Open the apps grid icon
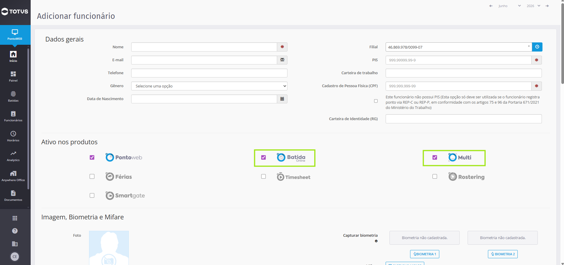Image resolution: width=564 pixels, height=265 pixels. pos(15,218)
